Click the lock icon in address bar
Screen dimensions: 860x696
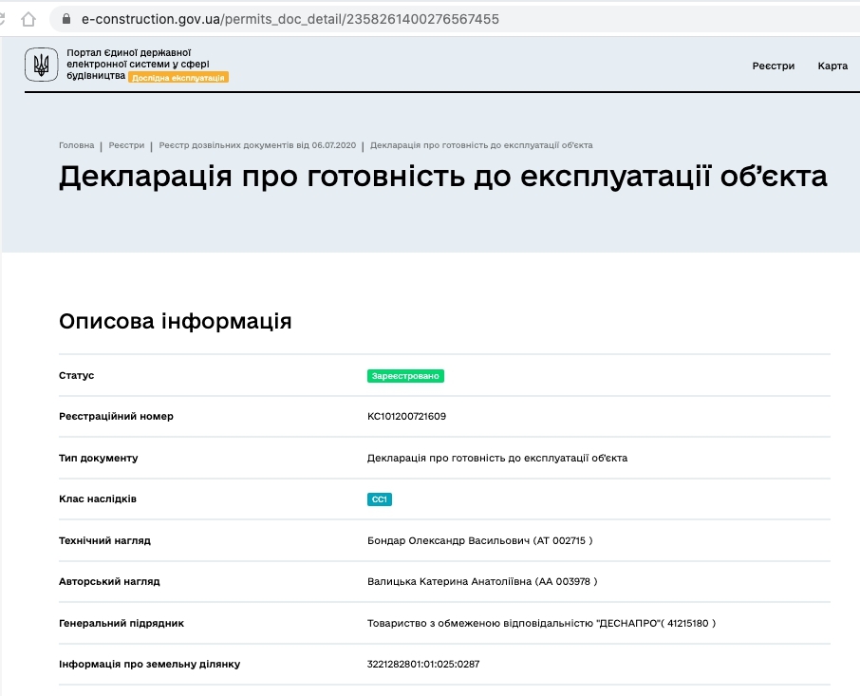pos(66,19)
